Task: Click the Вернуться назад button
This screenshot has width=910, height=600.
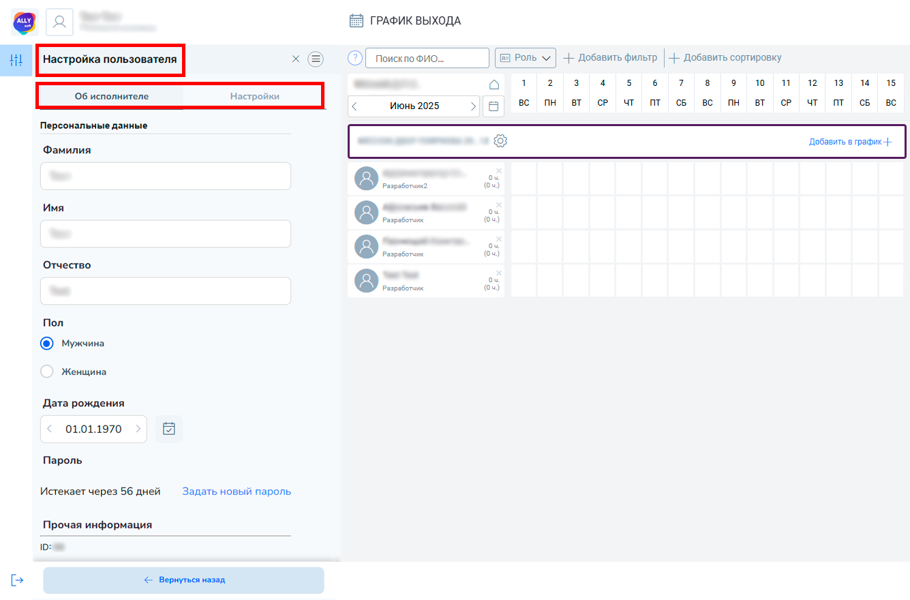Action: [x=183, y=580]
